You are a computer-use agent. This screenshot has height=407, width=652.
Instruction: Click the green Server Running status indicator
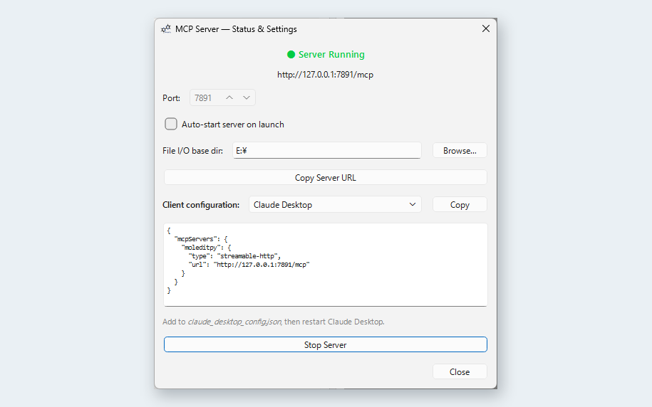pyautogui.click(x=291, y=54)
